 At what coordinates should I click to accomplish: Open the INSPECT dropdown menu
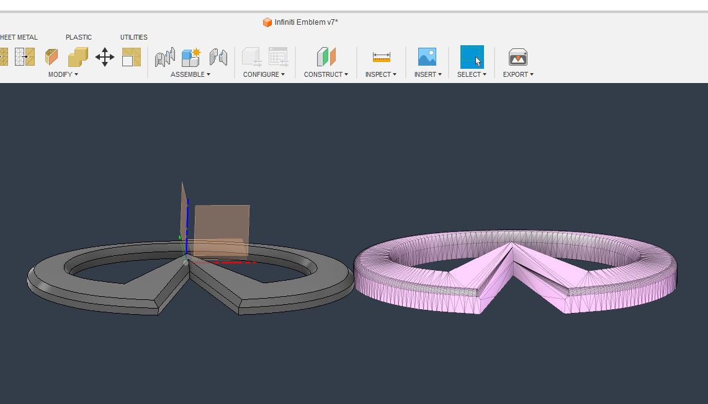click(380, 74)
